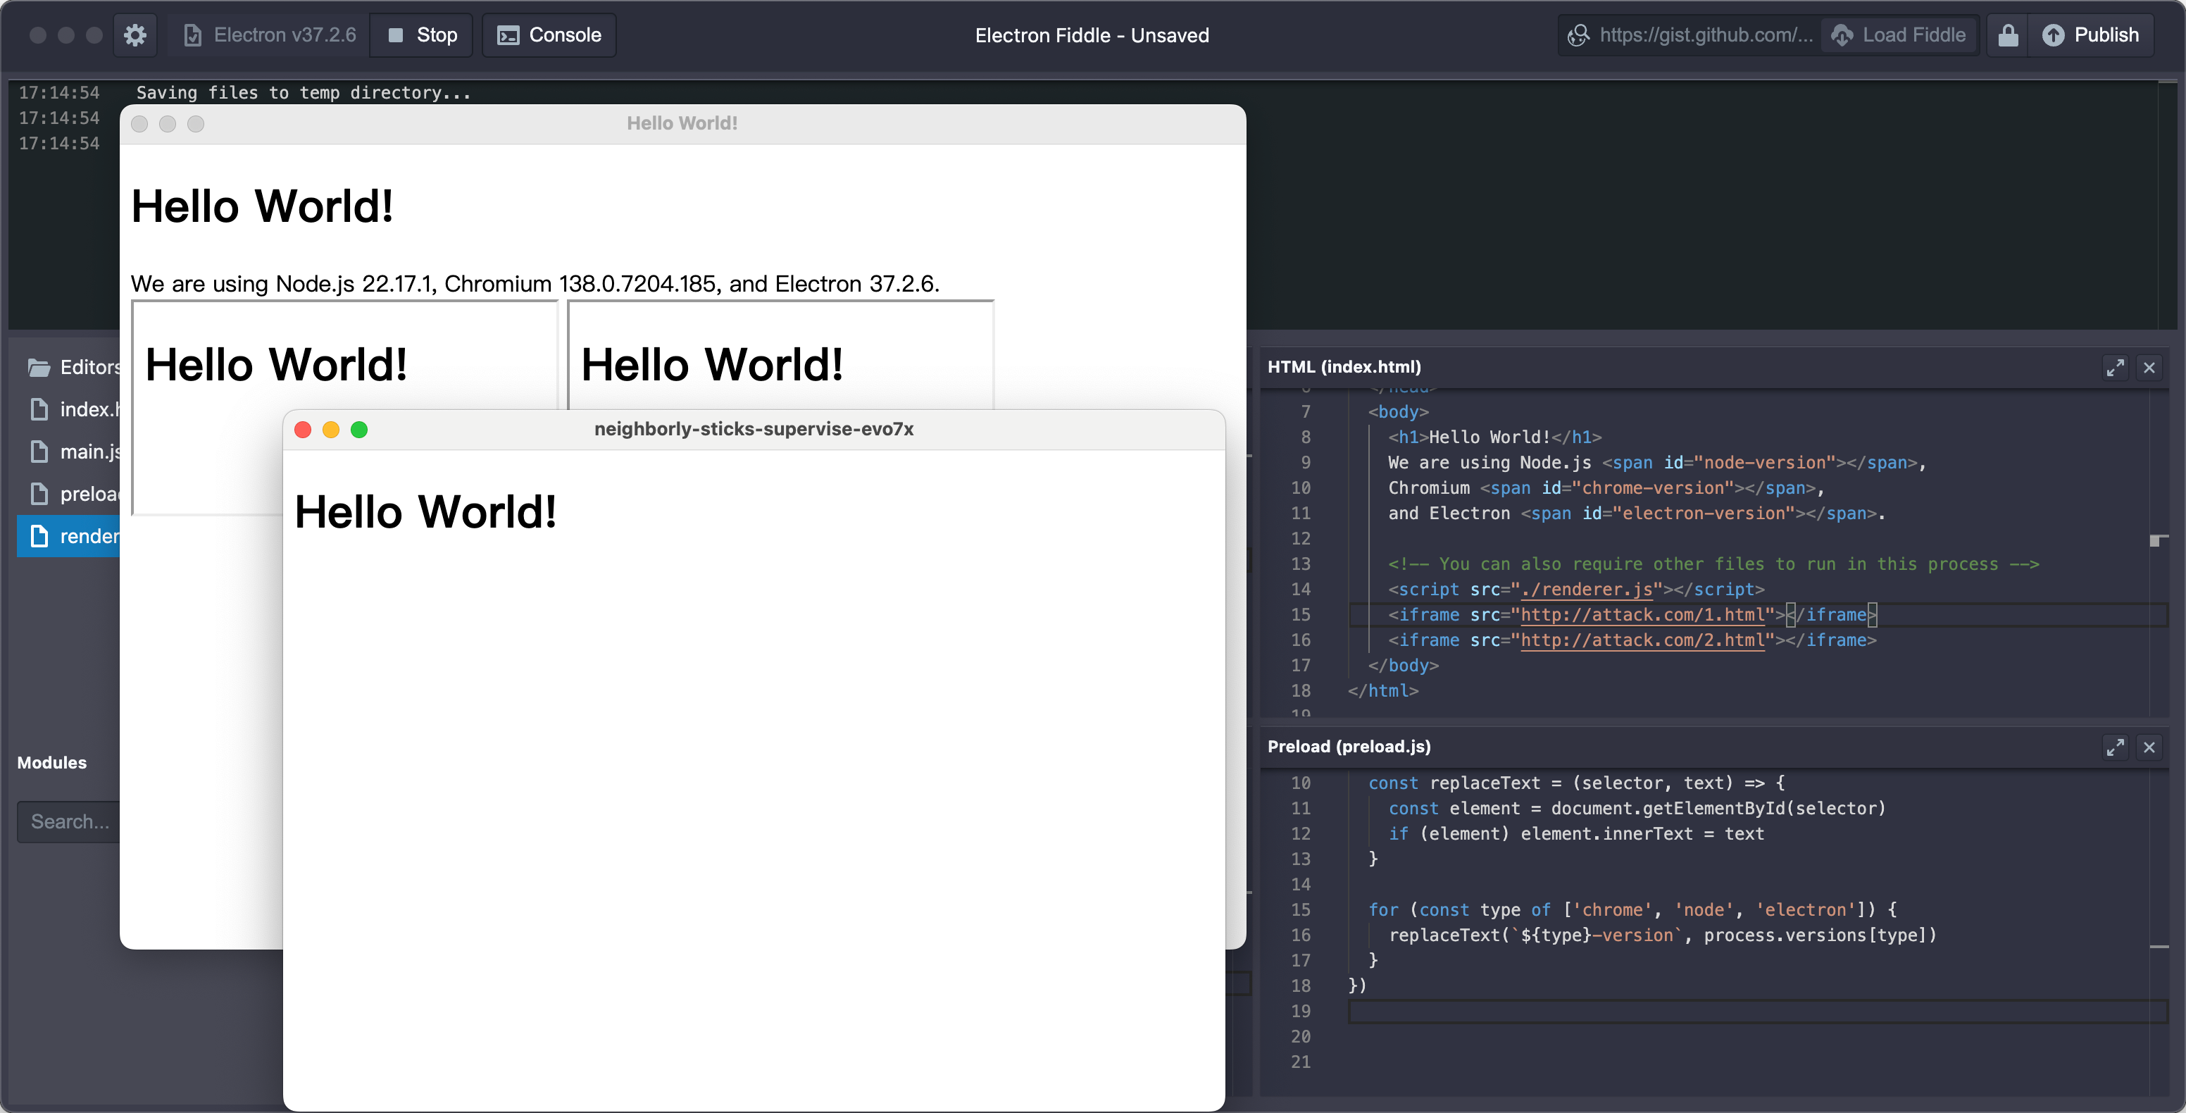
Task: Click 'Saving files to temp directory...' console line
Action: (x=303, y=92)
